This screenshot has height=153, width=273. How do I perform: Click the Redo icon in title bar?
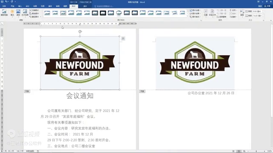click(12, 2)
